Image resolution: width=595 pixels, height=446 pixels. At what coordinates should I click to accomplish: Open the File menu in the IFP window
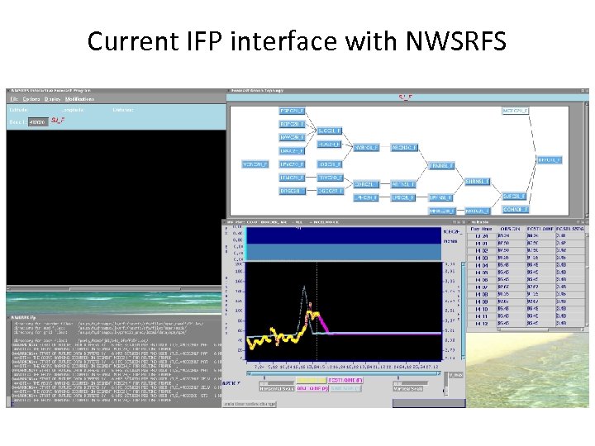pos(14,99)
